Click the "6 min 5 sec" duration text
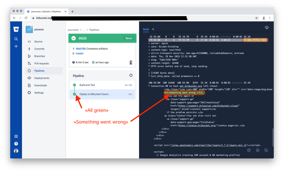This screenshot has height=172, width=284. [x=82, y=62]
